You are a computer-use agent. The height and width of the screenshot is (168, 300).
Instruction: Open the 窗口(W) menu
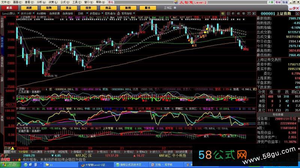coord(88,2)
